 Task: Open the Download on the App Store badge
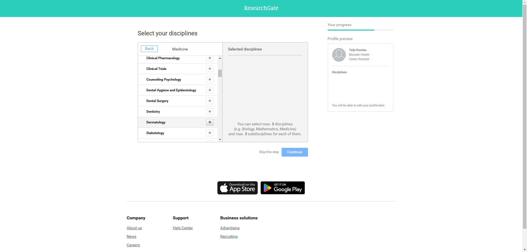tap(237, 188)
